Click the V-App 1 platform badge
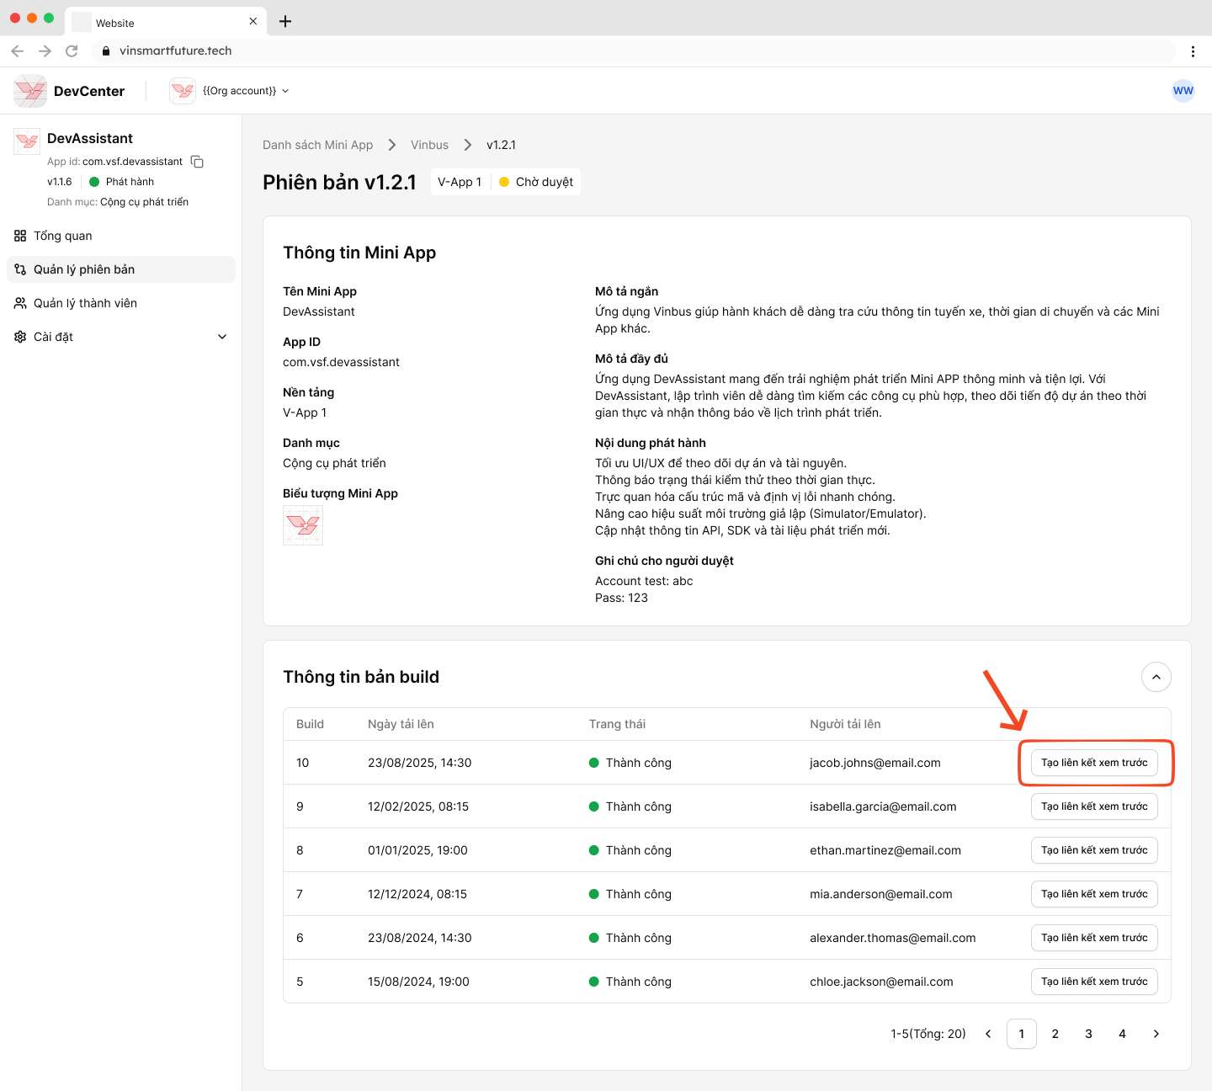The image size is (1212, 1091). (460, 182)
